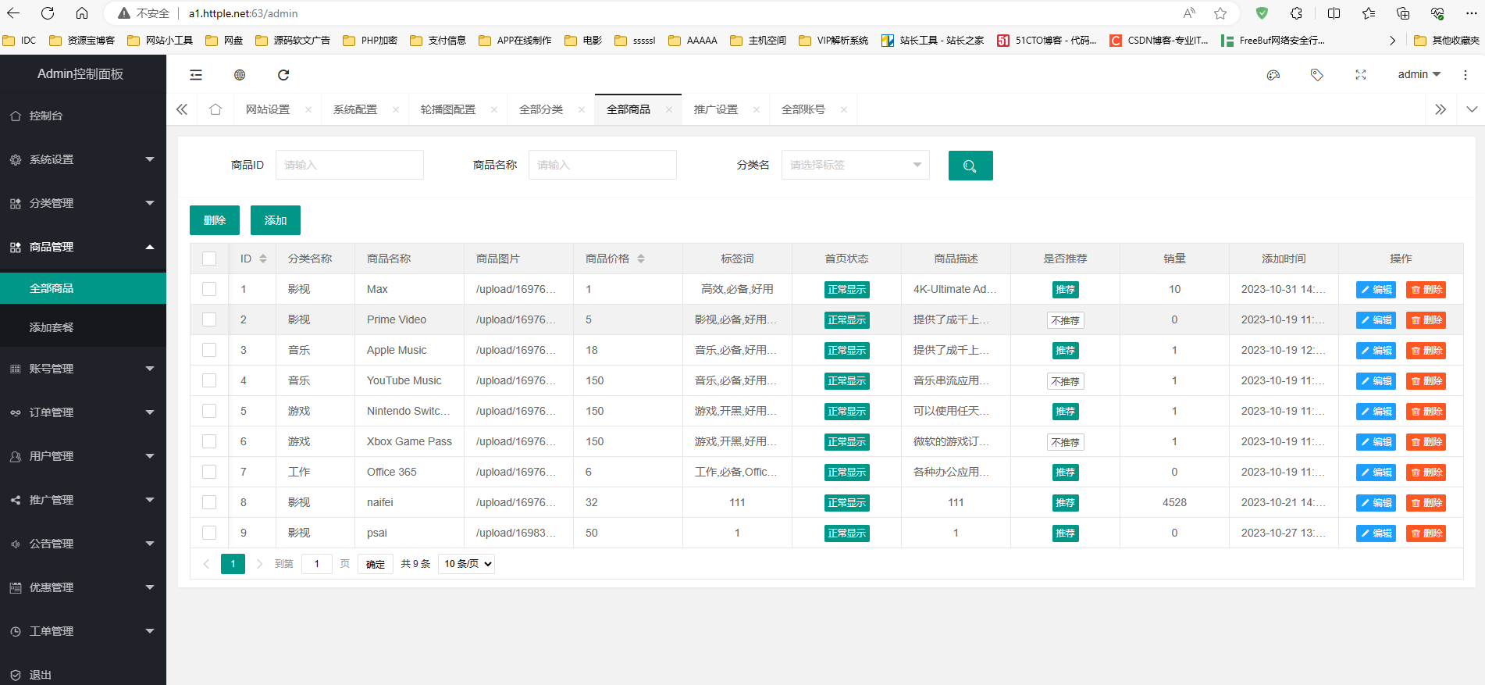Reload the browser page
The width and height of the screenshot is (1485, 685).
click(48, 13)
